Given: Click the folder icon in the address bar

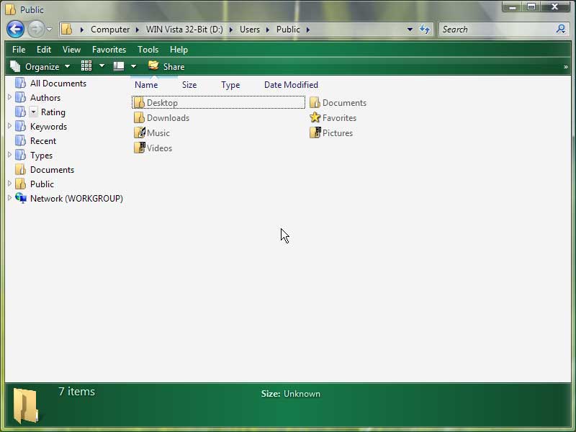Looking at the screenshot, I should pos(66,29).
